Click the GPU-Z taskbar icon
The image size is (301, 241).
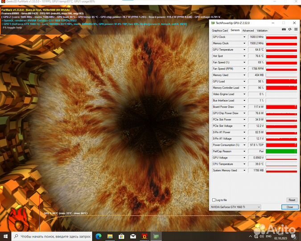point(156,236)
